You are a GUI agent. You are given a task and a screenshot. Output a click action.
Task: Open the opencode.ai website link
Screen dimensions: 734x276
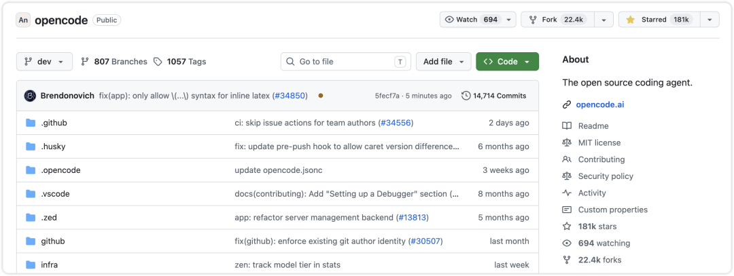pyautogui.click(x=600, y=104)
